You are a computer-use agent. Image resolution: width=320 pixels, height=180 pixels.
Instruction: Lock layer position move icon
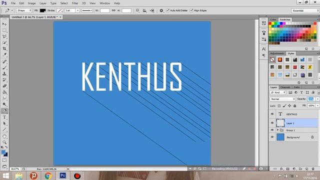point(289,105)
